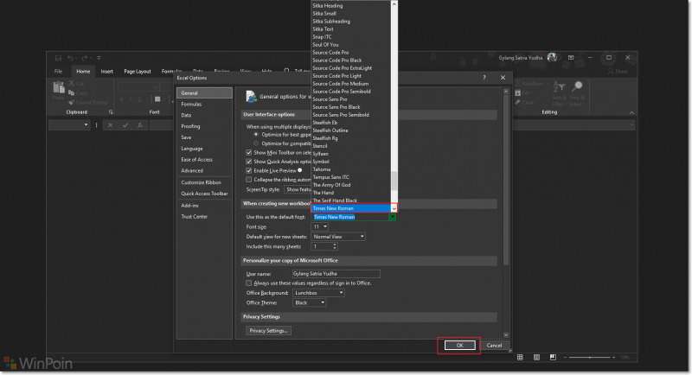Screen dimensions: 692x375
Task: Open Customize Ribbon category
Action: pyautogui.click(x=204, y=182)
